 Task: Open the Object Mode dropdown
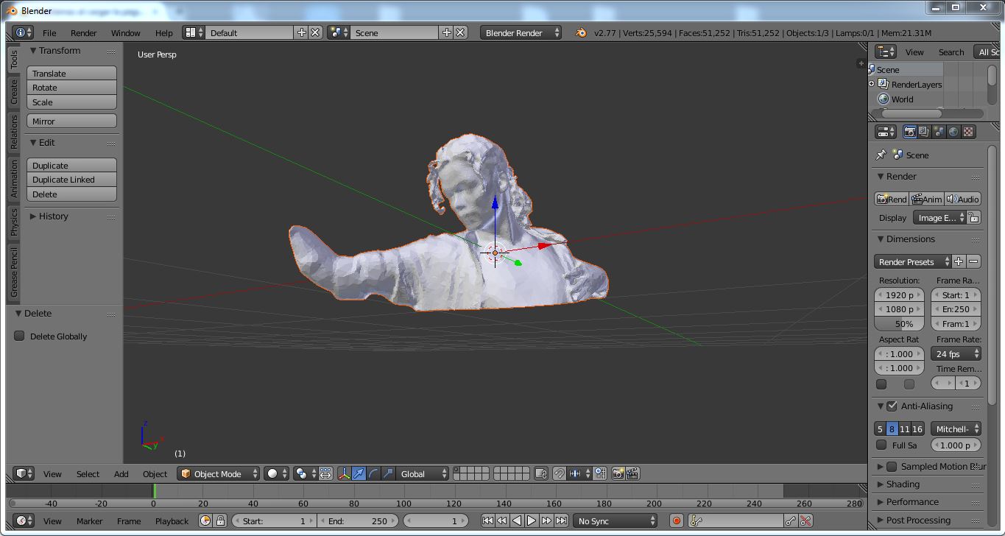coord(219,473)
